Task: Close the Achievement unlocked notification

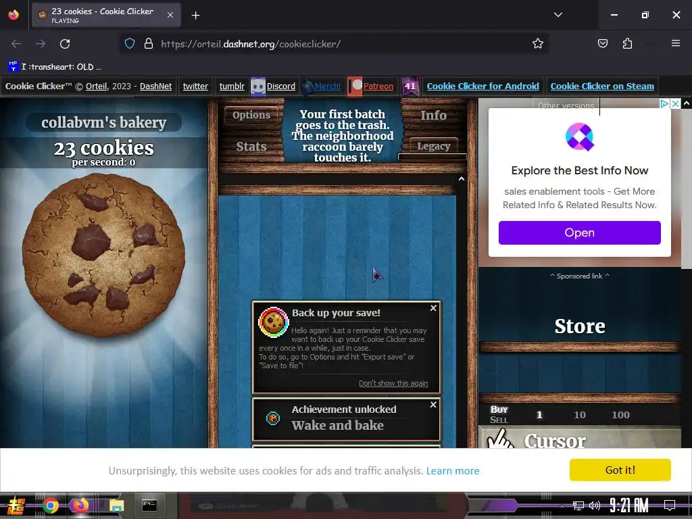Action: tap(433, 405)
